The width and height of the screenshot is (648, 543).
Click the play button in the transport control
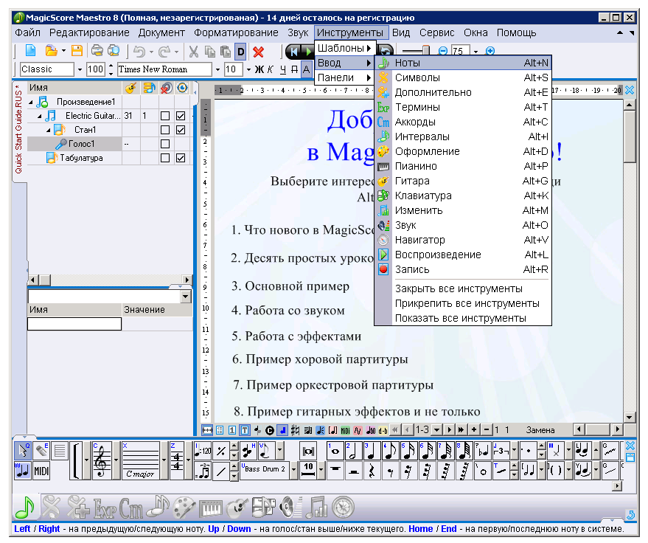[x=307, y=52]
